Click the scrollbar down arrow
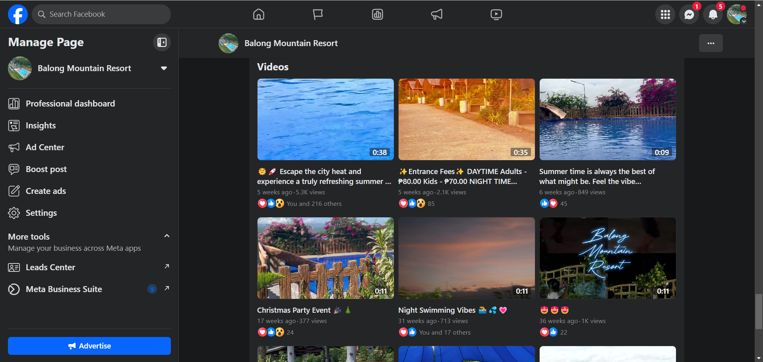The image size is (763, 362). coord(759,358)
